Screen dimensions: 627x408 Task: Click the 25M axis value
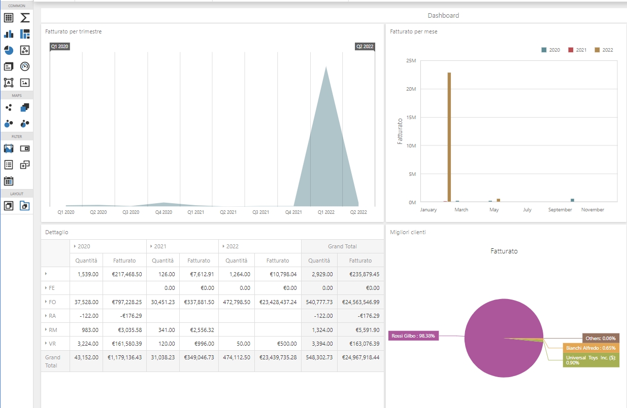411,61
